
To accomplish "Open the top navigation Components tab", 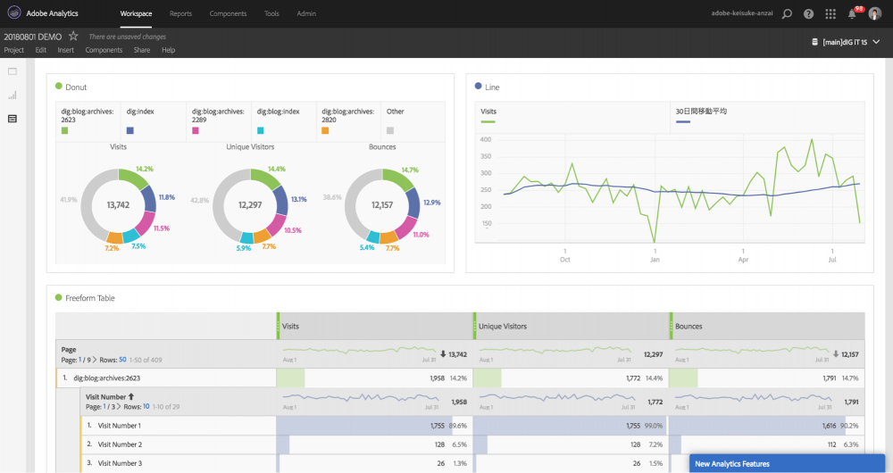I will click(228, 13).
